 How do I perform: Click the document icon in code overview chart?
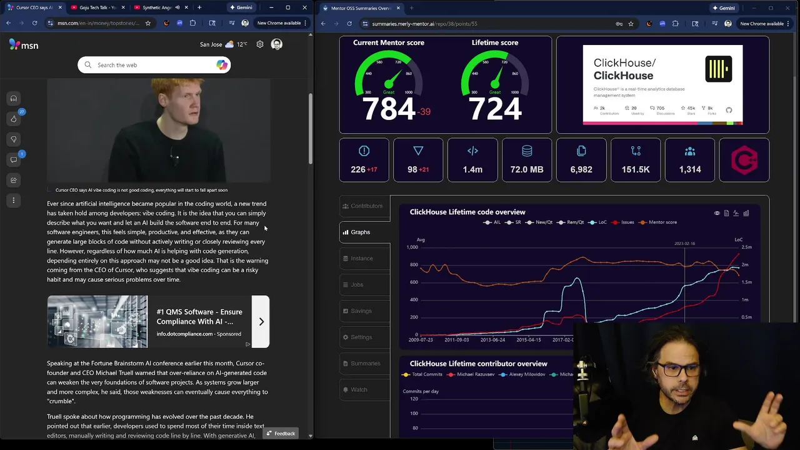pyautogui.click(x=726, y=213)
